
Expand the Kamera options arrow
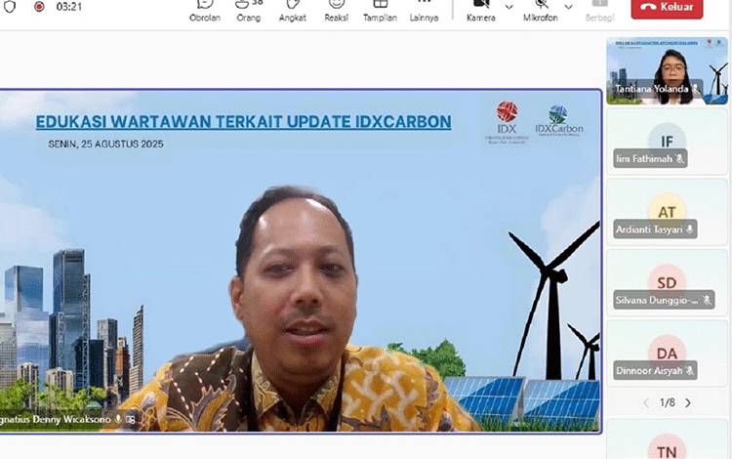pyautogui.click(x=508, y=7)
